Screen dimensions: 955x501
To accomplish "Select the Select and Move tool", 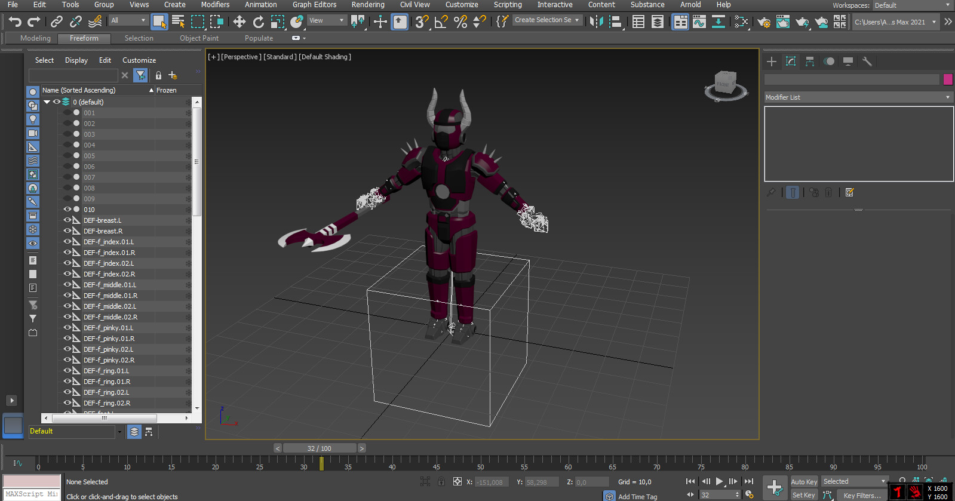I will [x=239, y=22].
